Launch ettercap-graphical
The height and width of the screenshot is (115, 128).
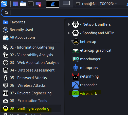96,50
